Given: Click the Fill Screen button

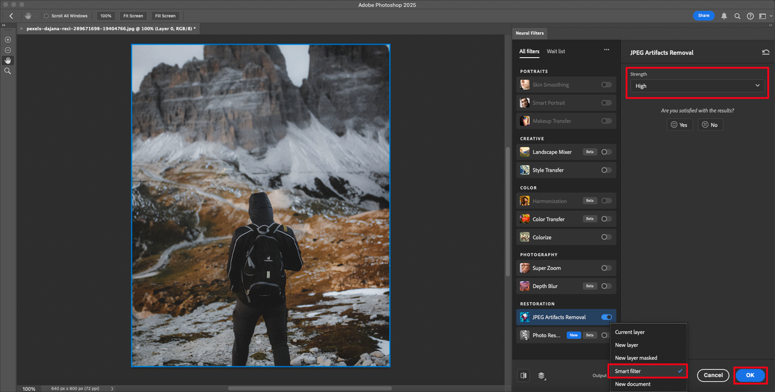Looking at the screenshot, I should pos(165,16).
